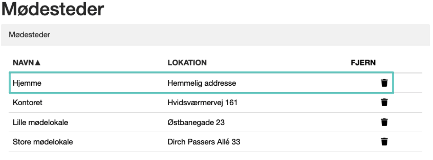
Task: Click the Dirch Passers Allé 33 location
Action: (x=204, y=142)
